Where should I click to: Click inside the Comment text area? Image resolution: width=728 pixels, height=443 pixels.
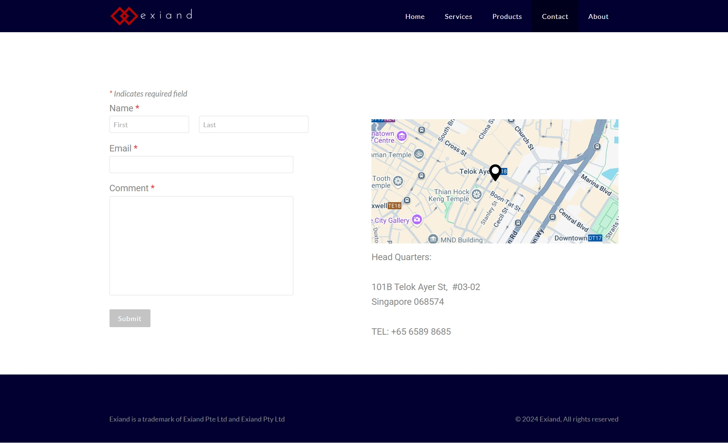(x=201, y=245)
